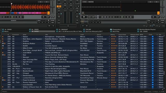
Task: Set loop IN on left deck
Action: 43,17
